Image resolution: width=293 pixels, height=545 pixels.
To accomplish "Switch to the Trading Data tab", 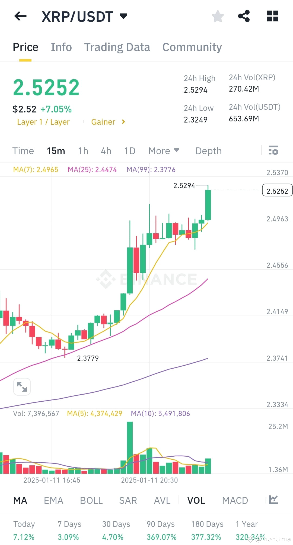I will click(117, 47).
